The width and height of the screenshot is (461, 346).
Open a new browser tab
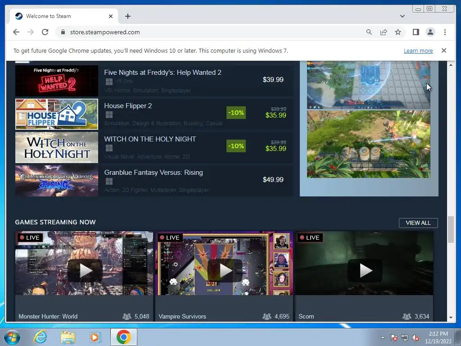point(127,16)
